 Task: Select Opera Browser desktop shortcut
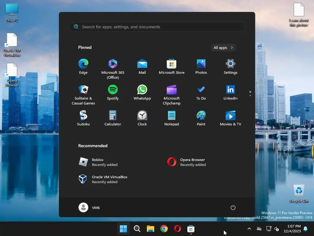click(x=12, y=75)
